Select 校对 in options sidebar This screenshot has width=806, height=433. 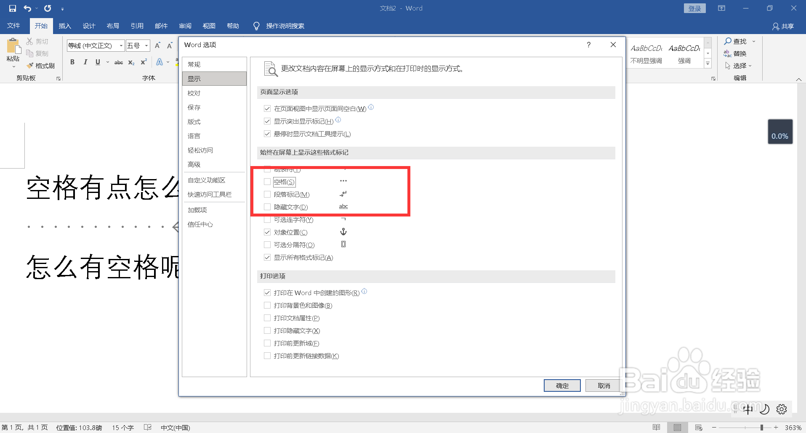click(214, 93)
